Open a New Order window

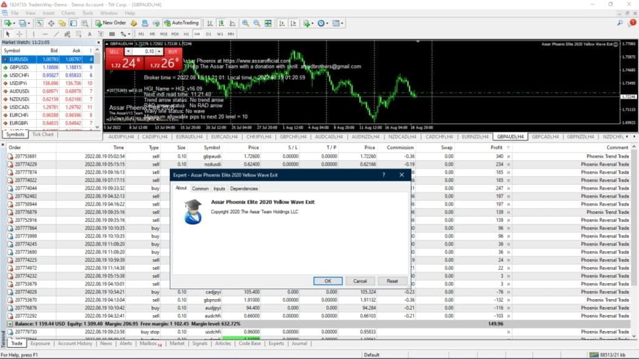[111, 22]
